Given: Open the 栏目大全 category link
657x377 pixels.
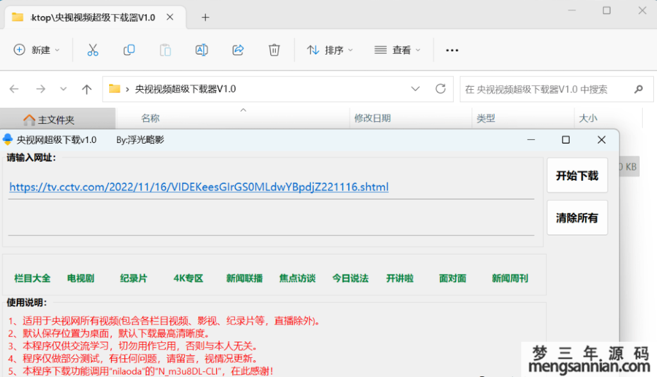Looking at the screenshot, I should (x=32, y=278).
